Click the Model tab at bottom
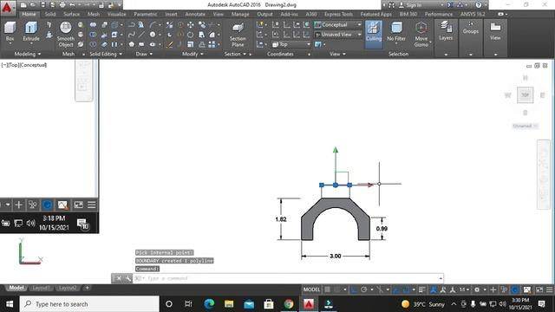The image size is (555, 312). 16,288
